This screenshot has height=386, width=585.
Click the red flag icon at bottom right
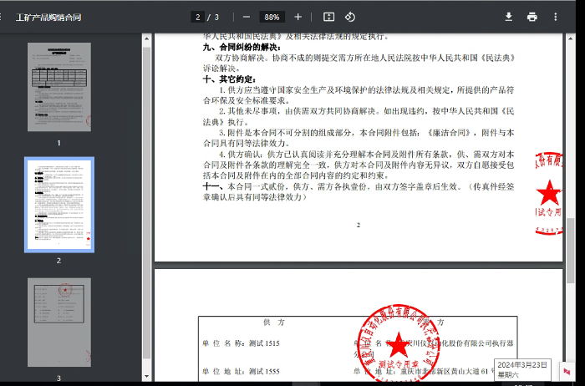(x=567, y=371)
